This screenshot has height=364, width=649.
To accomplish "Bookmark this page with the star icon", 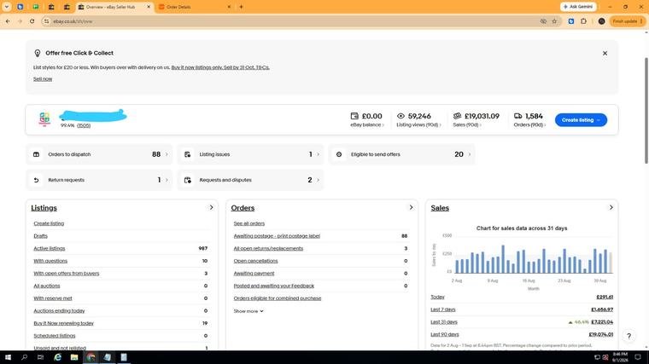I will tap(554, 21).
